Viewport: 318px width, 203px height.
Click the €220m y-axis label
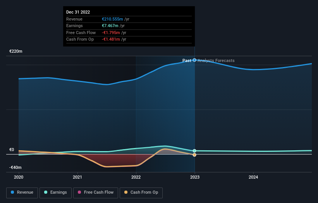click(15, 51)
